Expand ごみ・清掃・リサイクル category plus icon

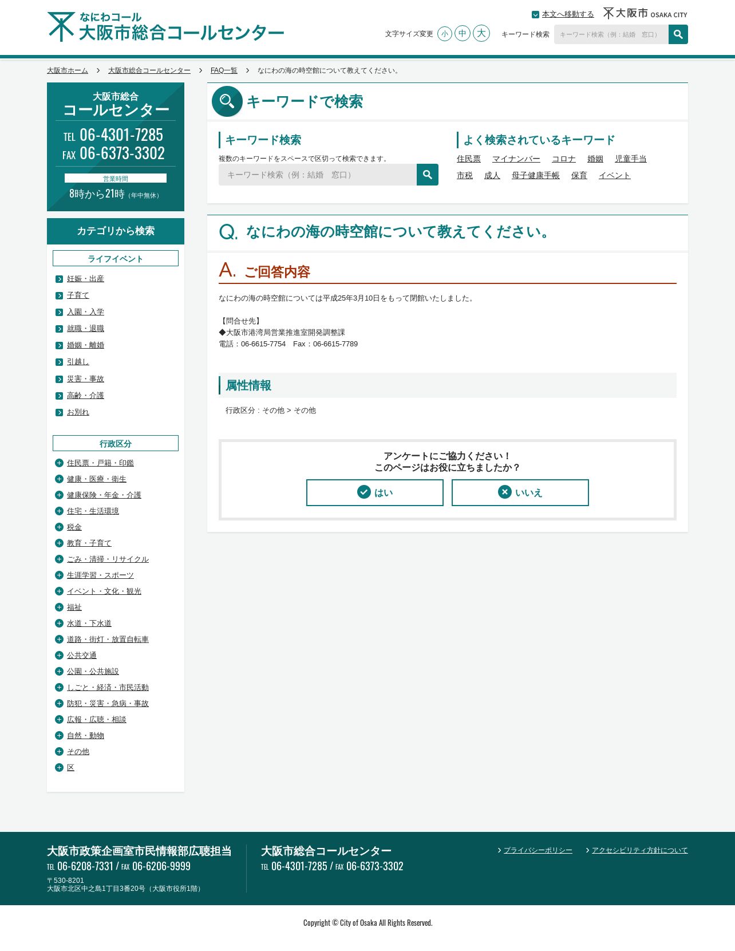(x=59, y=559)
